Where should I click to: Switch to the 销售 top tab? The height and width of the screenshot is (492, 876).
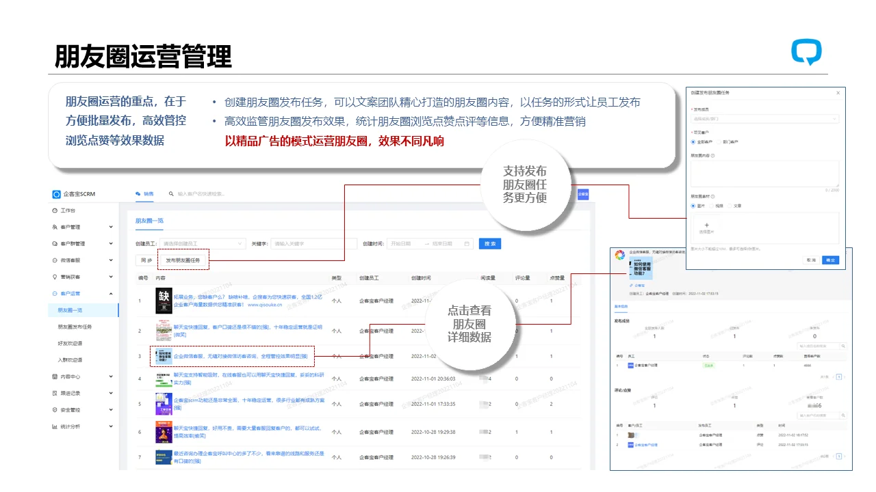tap(144, 194)
